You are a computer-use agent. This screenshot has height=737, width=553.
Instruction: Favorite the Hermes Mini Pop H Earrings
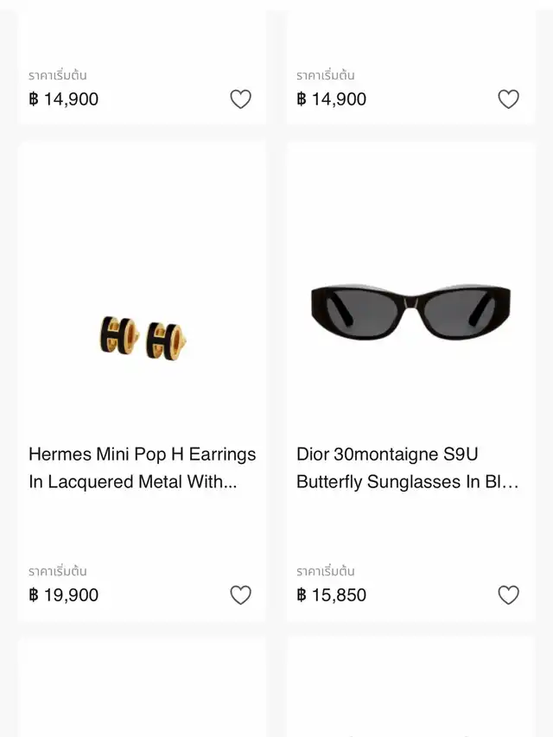241,595
